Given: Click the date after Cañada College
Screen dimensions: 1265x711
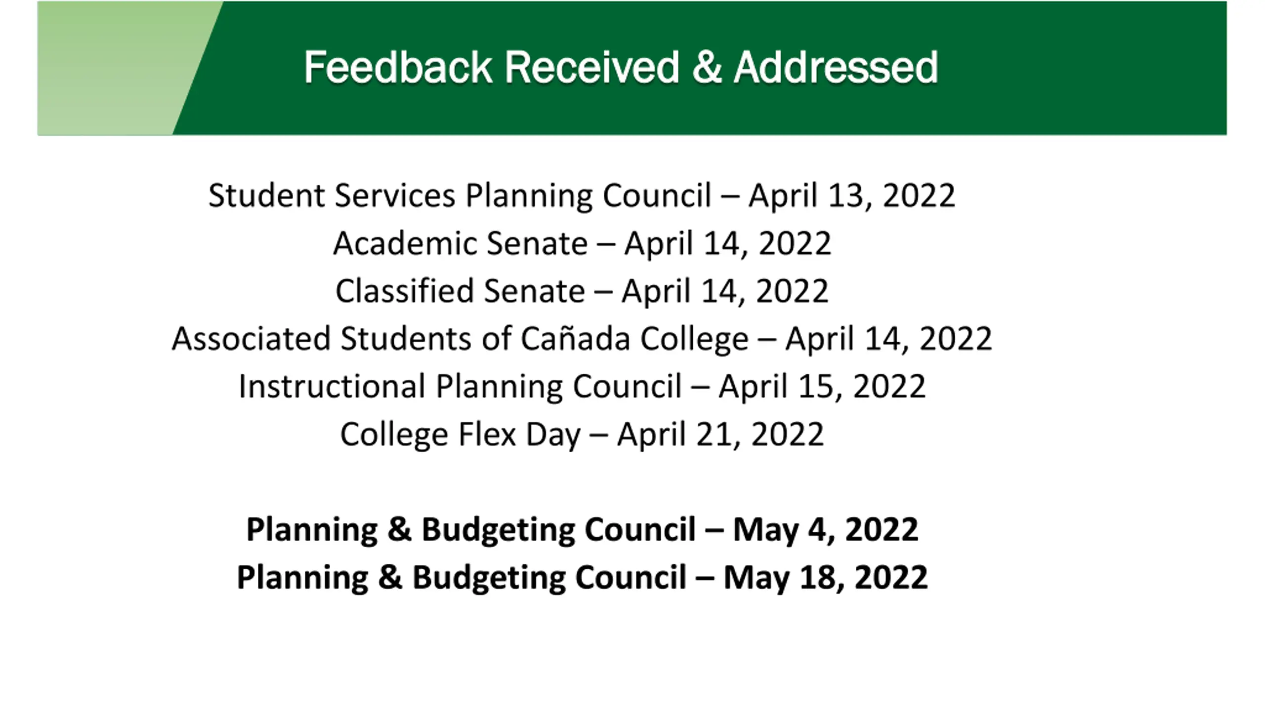Looking at the screenshot, I should point(888,339).
